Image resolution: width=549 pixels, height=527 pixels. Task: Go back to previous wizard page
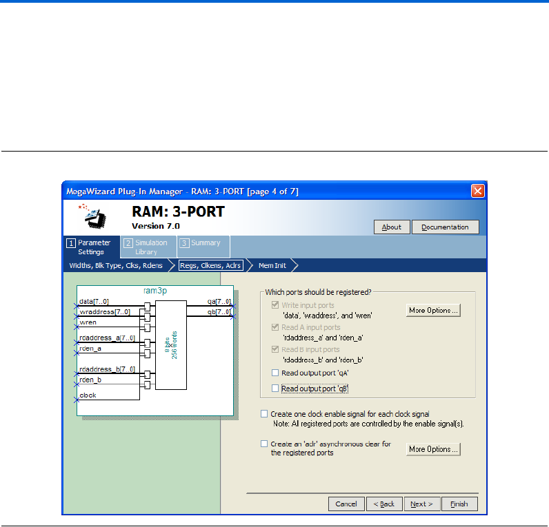pos(384,504)
